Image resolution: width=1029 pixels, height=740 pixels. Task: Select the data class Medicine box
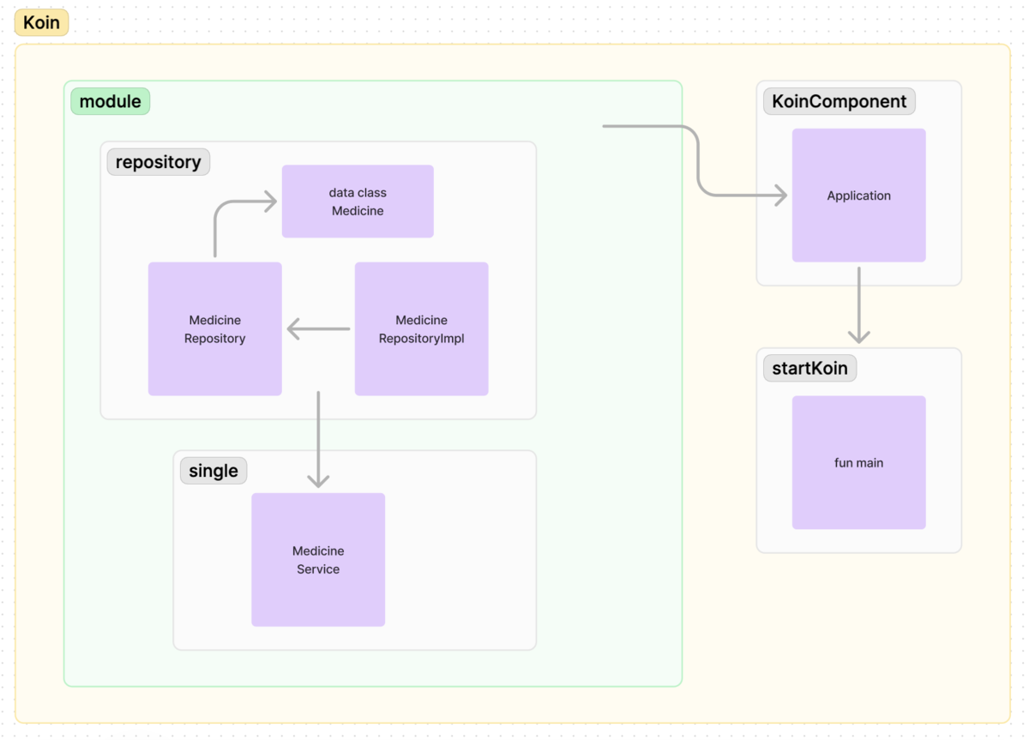coord(358,202)
